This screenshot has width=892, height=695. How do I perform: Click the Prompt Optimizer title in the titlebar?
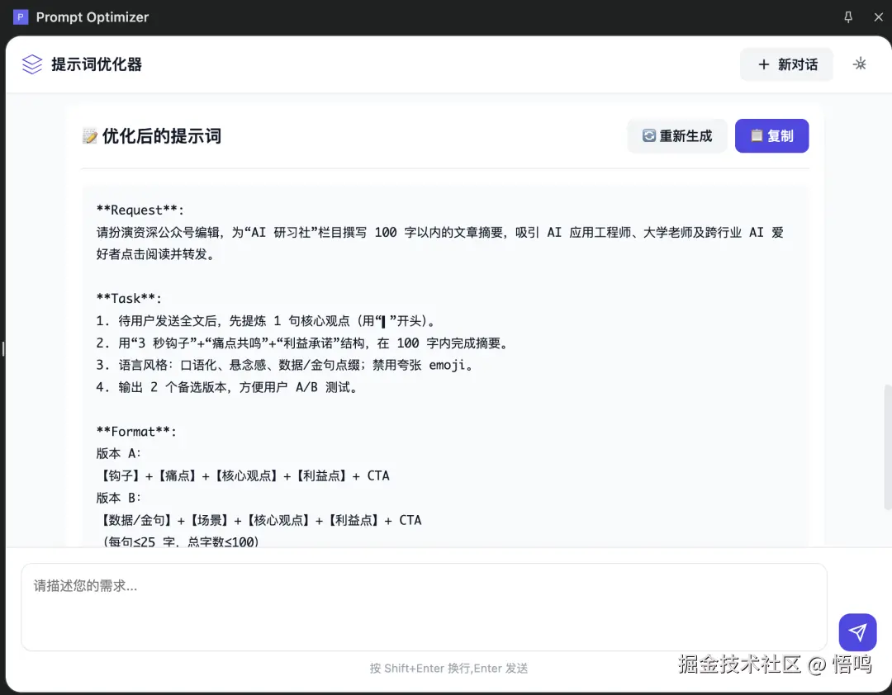tap(92, 17)
